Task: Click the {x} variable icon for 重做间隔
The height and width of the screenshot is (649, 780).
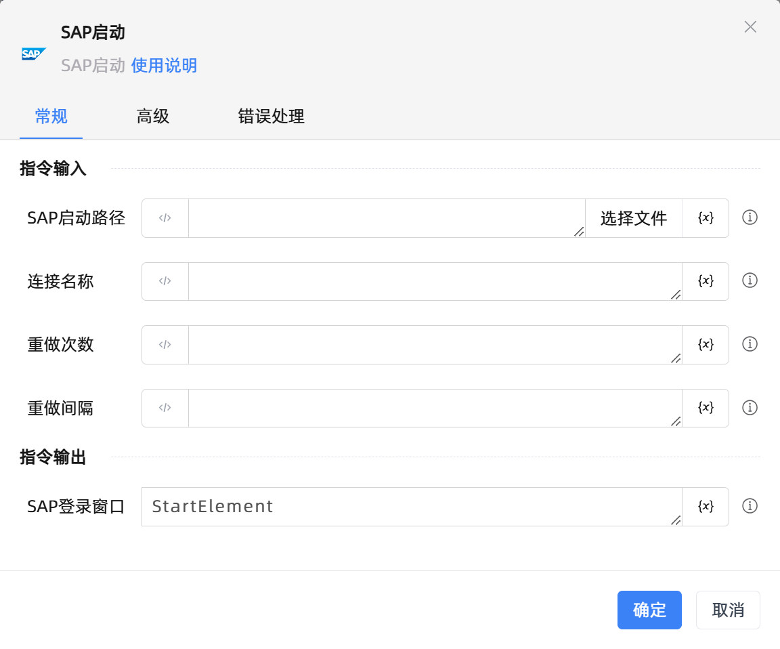Action: (706, 408)
